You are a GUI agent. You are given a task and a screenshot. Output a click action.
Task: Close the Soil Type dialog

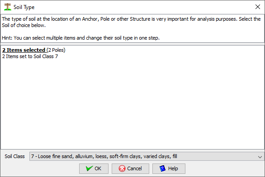pyautogui.click(x=258, y=7)
